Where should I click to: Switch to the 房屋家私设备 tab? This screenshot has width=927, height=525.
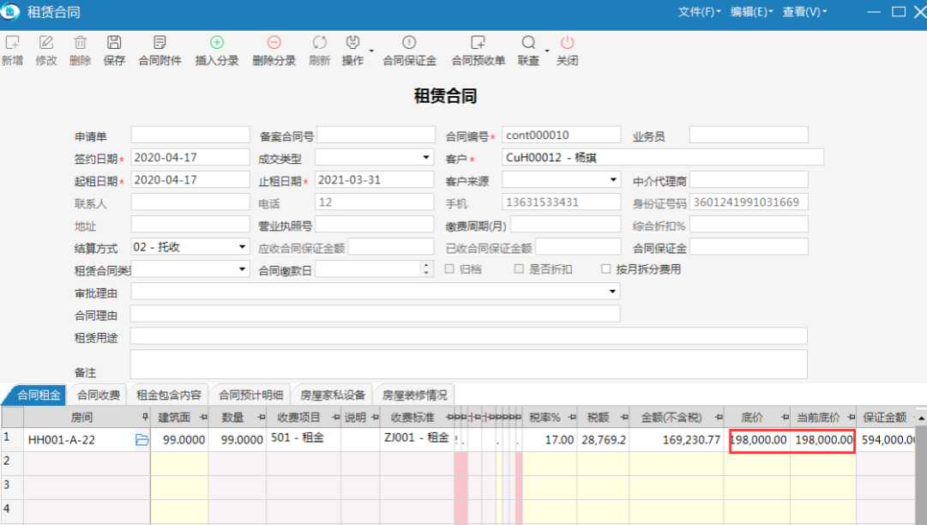click(x=332, y=395)
